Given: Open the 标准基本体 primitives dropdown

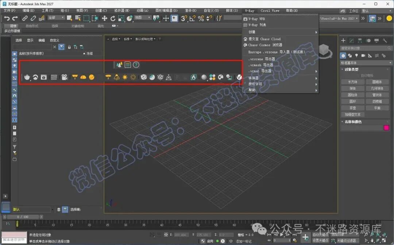Looking at the screenshot, I should (x=366, y=63).
